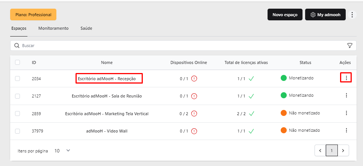Open actions menu for Marketing Tela Vertical row
The image size is (363, 166).
point(346,113)
